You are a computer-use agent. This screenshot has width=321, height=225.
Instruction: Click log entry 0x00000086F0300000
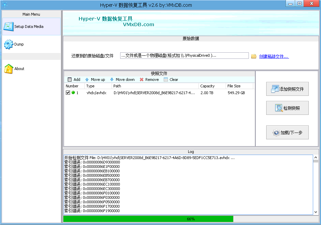coord(92,197)
